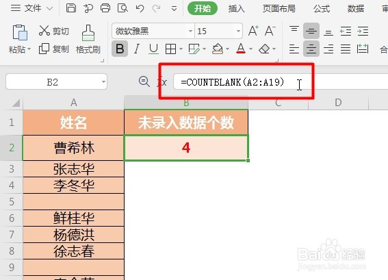
Task: Redo the last action
Action: click(x=157, y=8)
